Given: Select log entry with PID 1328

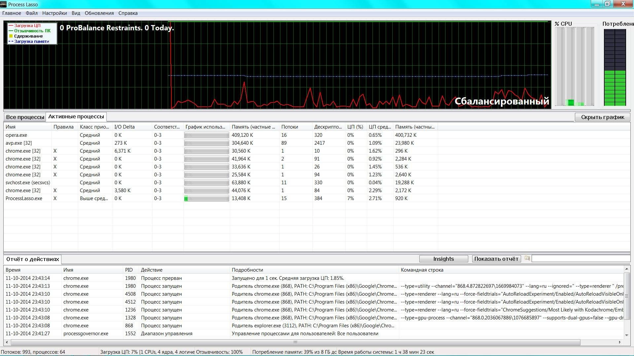Looking at the screenshot, I should (x=314, y=318).
